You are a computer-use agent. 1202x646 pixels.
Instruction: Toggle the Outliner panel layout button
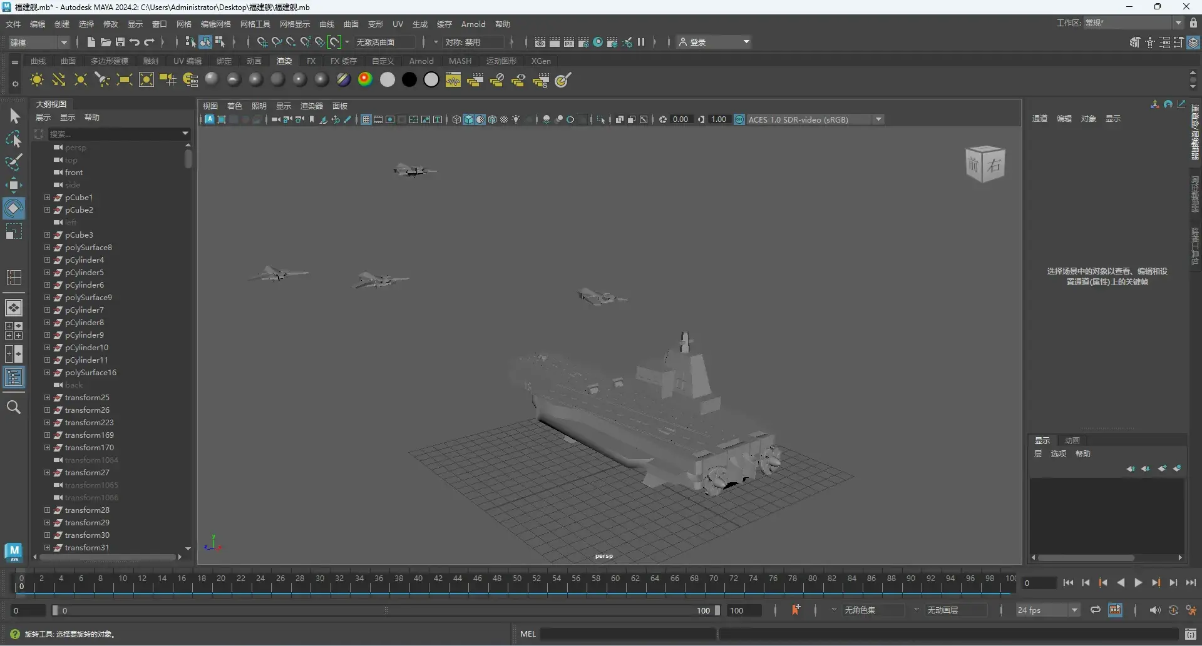coord(14,377)
